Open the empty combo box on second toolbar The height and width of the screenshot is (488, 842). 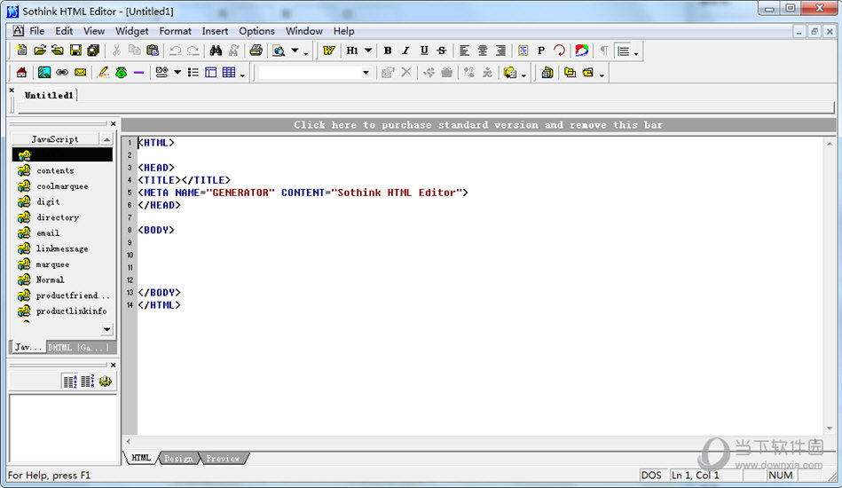click(315, 73)
